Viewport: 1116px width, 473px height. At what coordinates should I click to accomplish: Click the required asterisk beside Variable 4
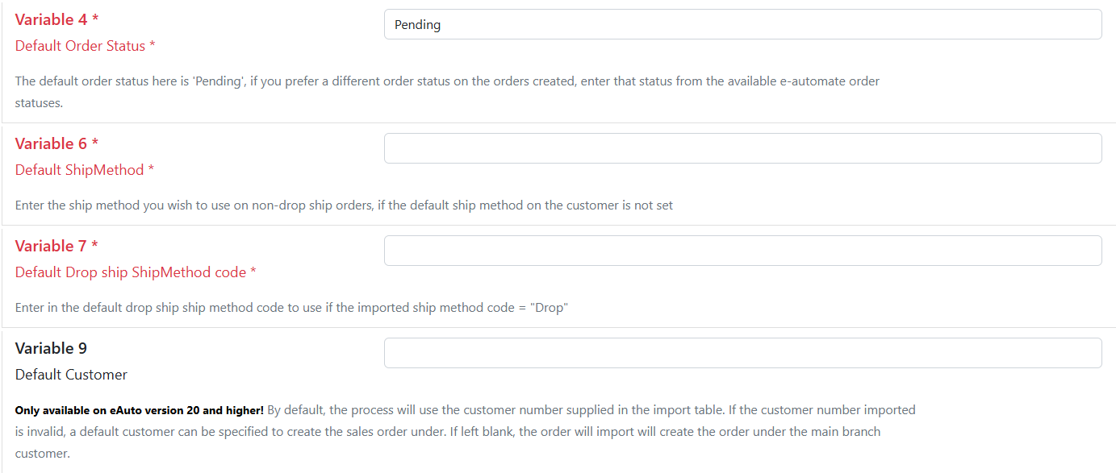pyautogui.click(x=95, y=19)
